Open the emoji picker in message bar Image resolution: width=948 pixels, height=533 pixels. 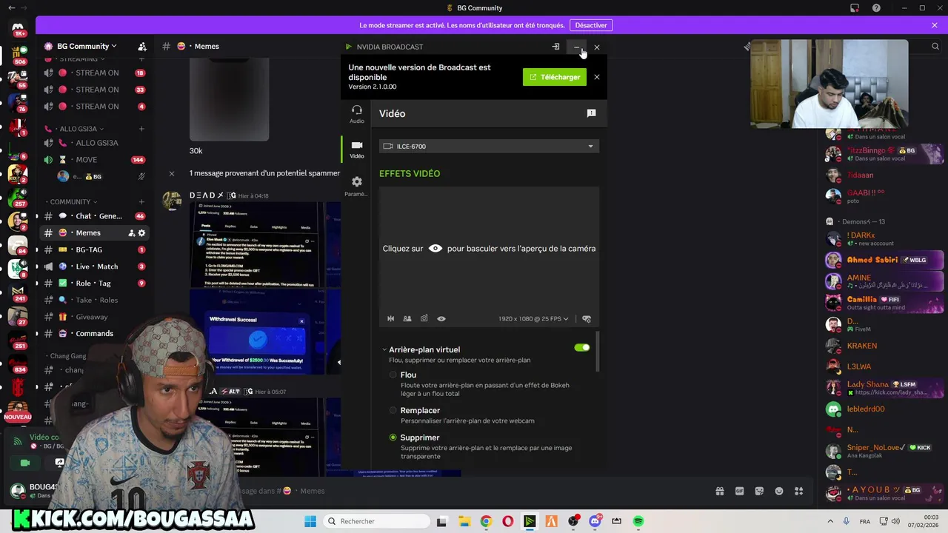coord(779,491)
